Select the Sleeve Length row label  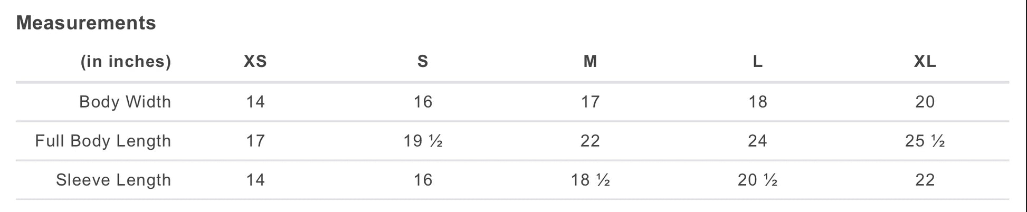tap(113, 180)
